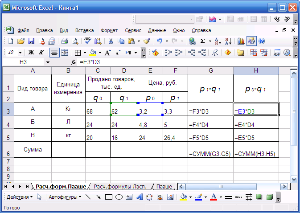
Task: Open the Chart Wizard icon
Action: (241, 41)
